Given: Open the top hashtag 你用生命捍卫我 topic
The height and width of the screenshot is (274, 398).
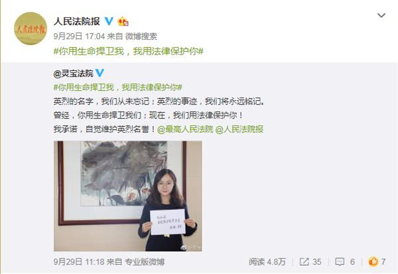Looking at the screenshot, I should tap(129, 51).
